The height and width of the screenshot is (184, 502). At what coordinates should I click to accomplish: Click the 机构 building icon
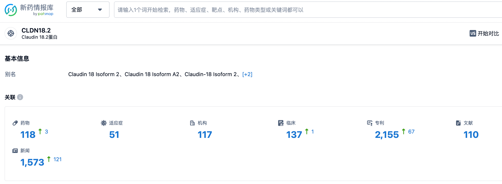pyautogui.click(x=192, y=123)
